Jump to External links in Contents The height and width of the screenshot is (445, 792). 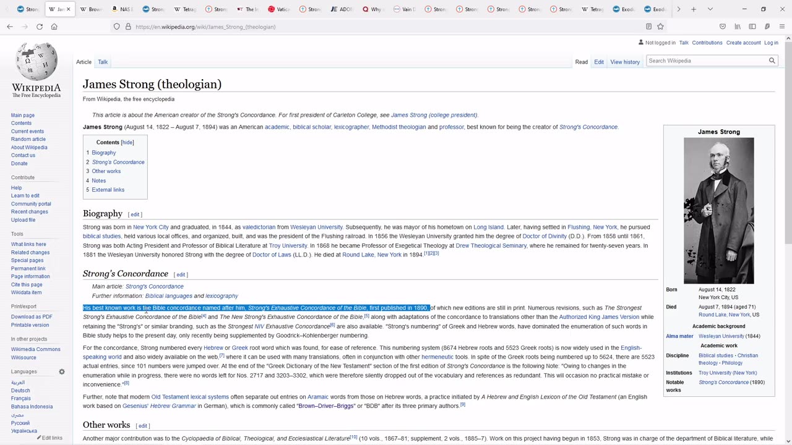point(108,190)
